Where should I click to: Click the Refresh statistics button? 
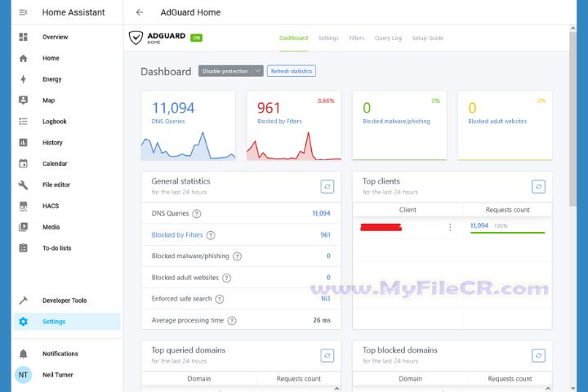[292, 71]
